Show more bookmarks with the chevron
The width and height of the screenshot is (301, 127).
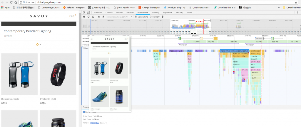point(279,7)
